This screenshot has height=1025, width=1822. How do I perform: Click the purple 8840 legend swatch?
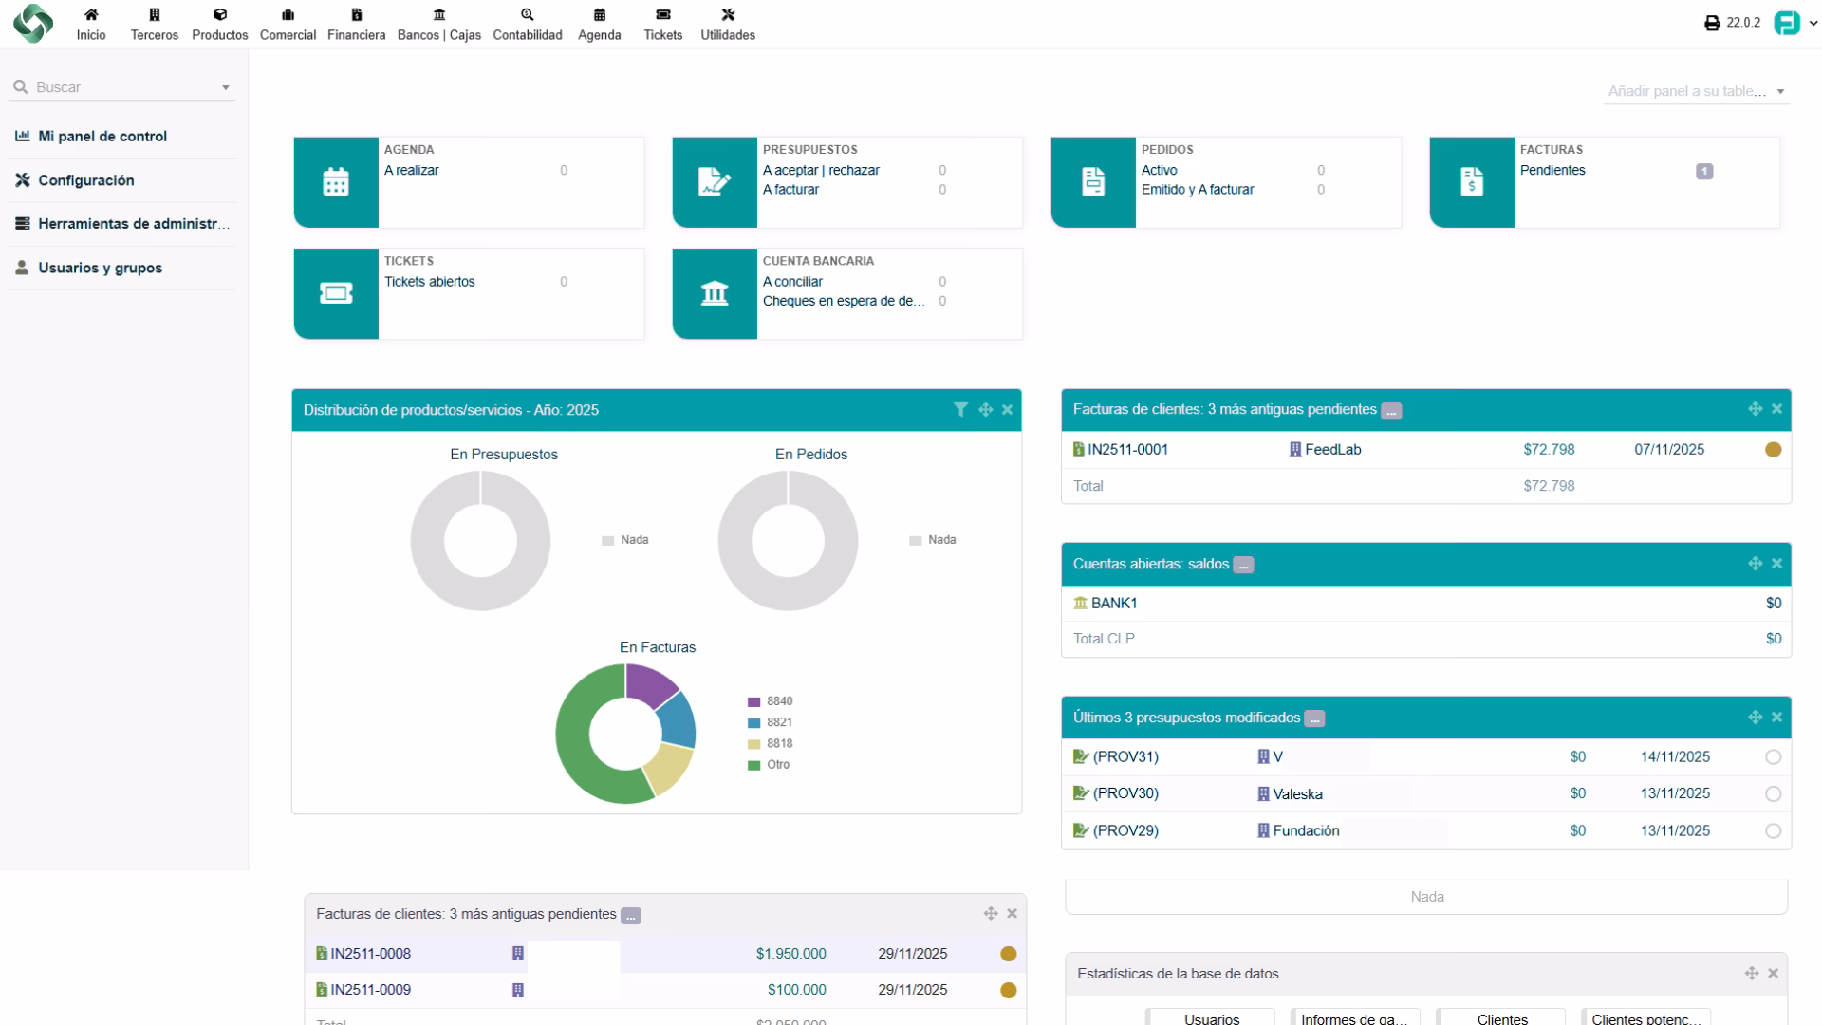click(754, 702)
